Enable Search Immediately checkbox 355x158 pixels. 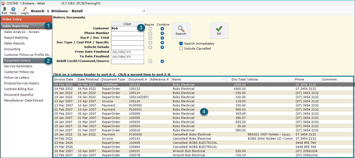181,44
